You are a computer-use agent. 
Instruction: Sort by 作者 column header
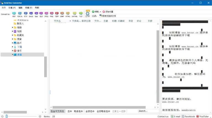(131, 21)
